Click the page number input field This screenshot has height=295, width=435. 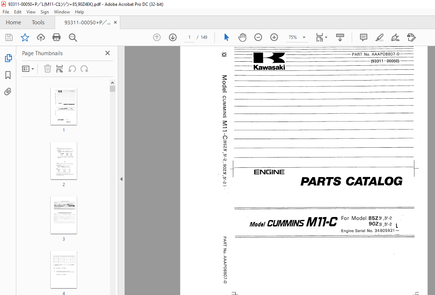(x=189, y=37)
